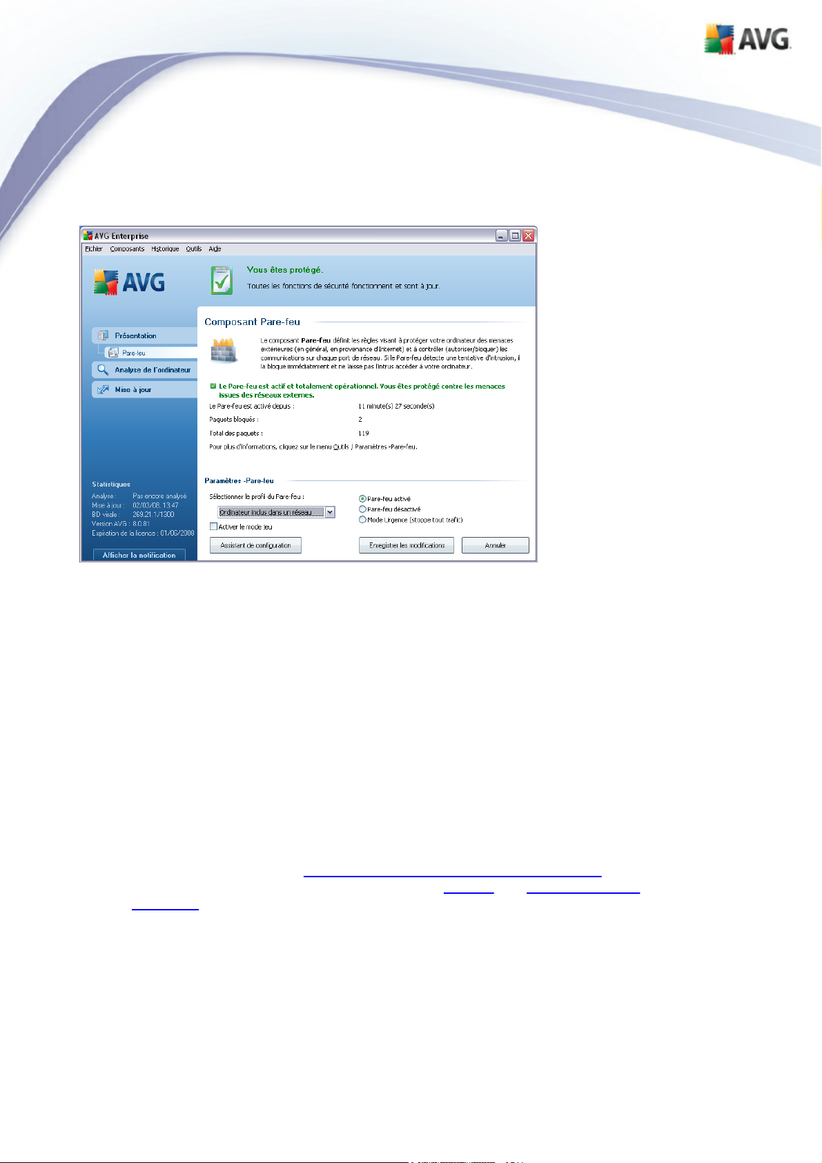Click the AVG logo in the sidebar

coord(129,282)
